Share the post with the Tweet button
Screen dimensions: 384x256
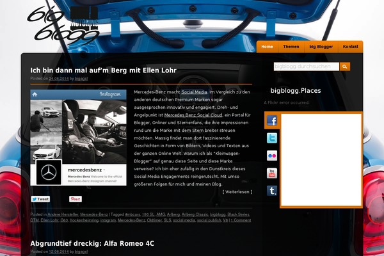40,199
